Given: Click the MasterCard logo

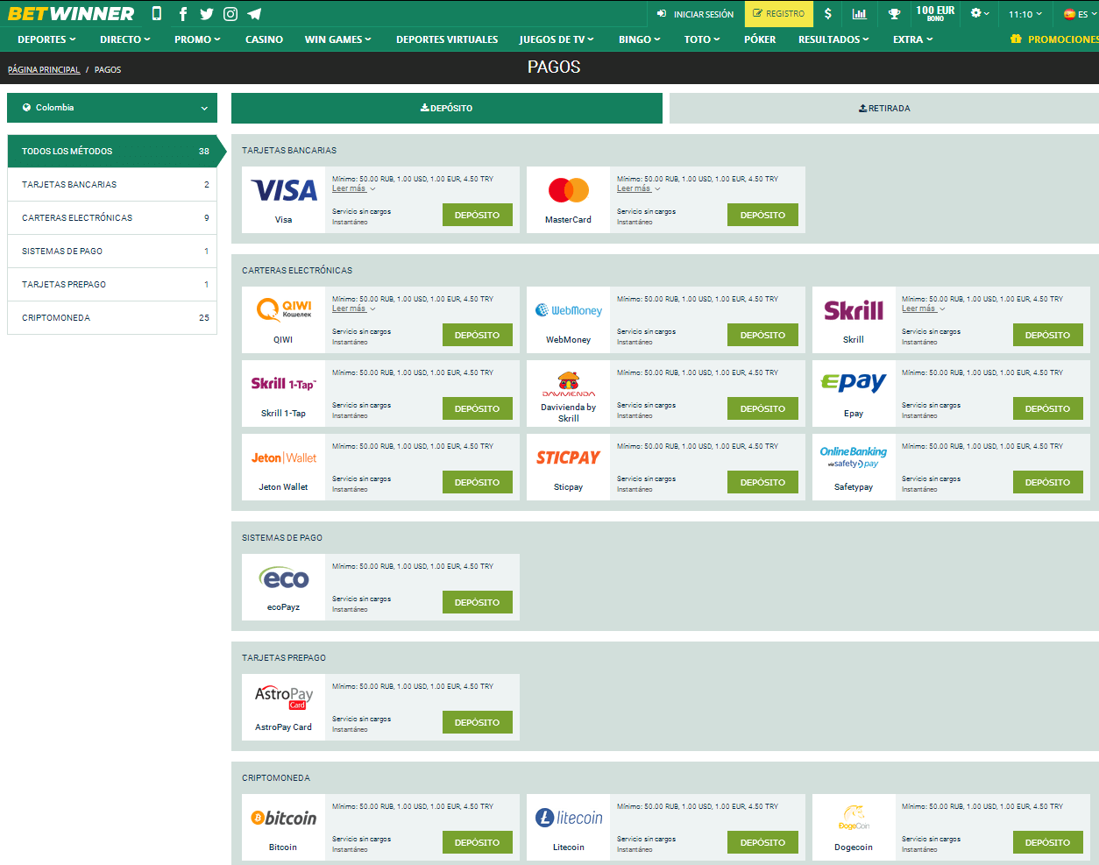Looking at the screenshot, I should point(569,190).
